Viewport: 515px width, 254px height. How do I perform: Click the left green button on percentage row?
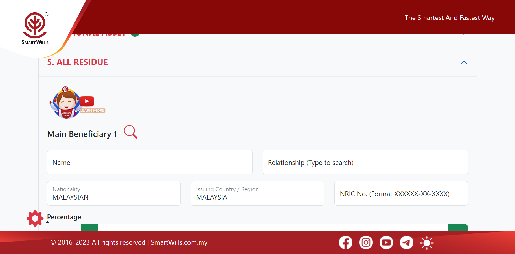coord(89,227)
